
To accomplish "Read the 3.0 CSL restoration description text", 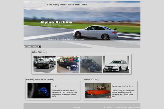I will pyautogui.click(x=123, y=93).
